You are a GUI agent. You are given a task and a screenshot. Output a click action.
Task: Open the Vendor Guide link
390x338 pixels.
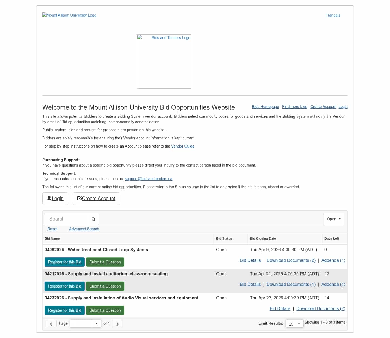(183, 146)
